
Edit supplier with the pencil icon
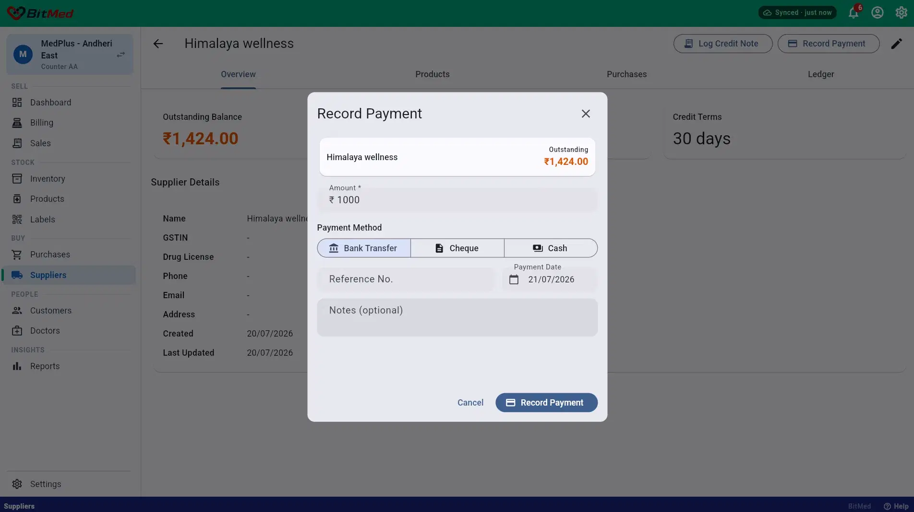(896, 44)
